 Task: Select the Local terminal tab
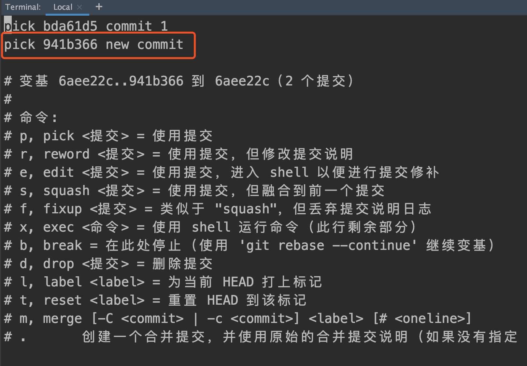tap(63, 7)
